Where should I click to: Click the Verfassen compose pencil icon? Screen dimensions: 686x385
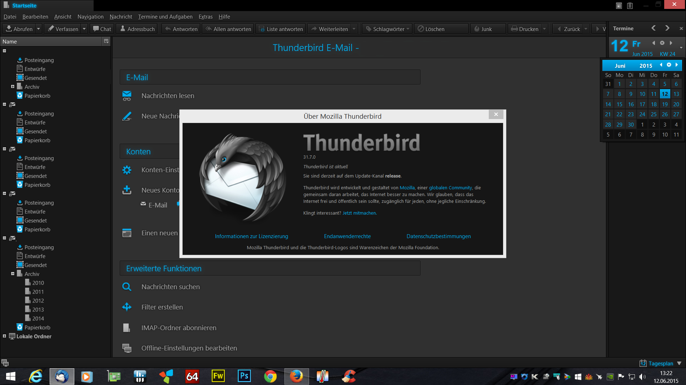click(51, 29)
